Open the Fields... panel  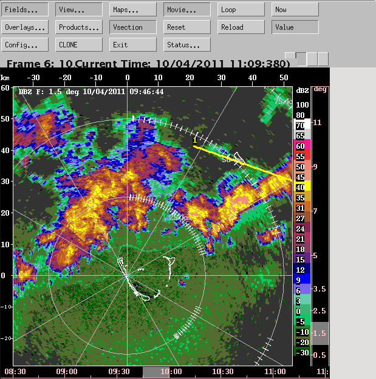[x=25, y=10]
